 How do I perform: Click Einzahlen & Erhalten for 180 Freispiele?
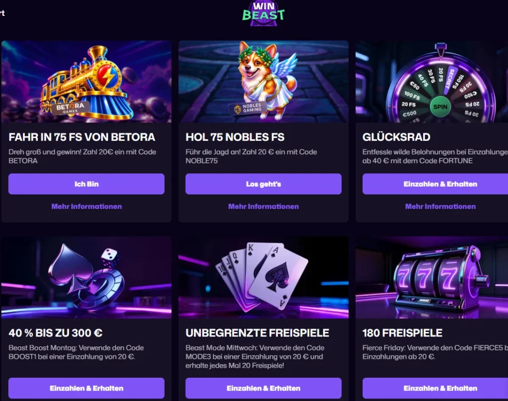click(x=436, y=388)
